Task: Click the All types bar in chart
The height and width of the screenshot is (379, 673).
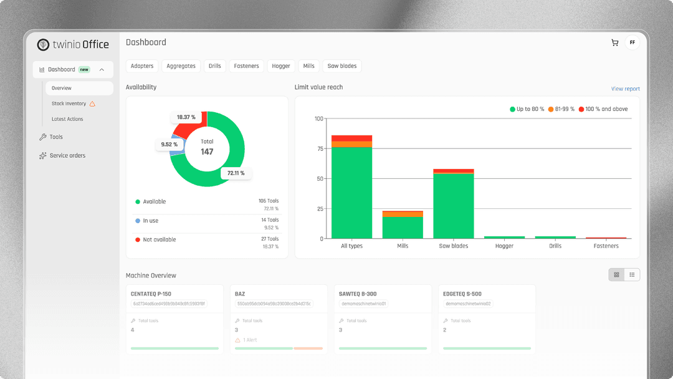Action: (x=351, y=187)
